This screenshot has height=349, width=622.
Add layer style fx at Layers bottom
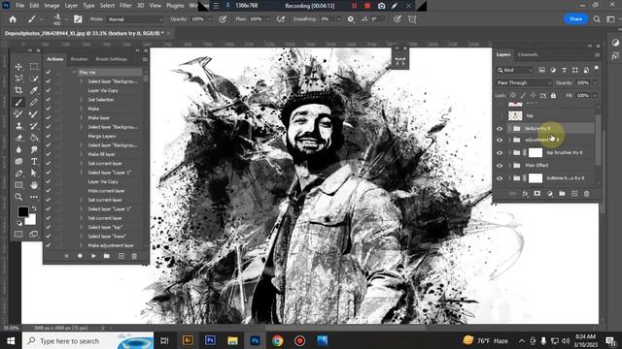(x=525, y=194)
